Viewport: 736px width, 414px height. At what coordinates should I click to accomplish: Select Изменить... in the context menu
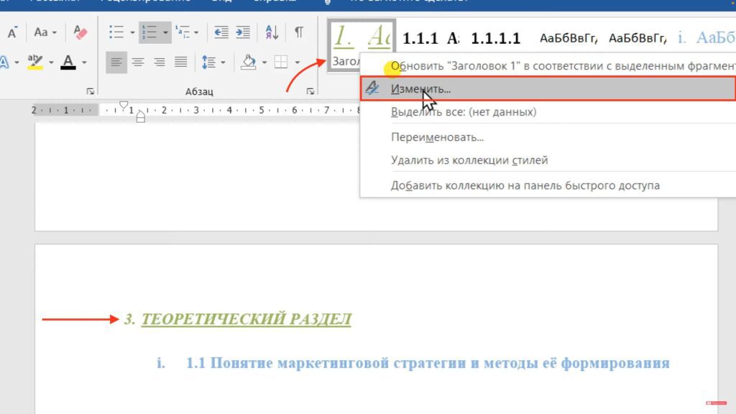[548, 88]
